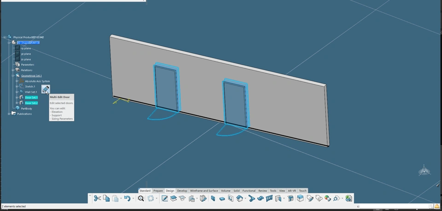442x211 pixels.
Task: Select the wall opening frame icon
Action: 231,198
